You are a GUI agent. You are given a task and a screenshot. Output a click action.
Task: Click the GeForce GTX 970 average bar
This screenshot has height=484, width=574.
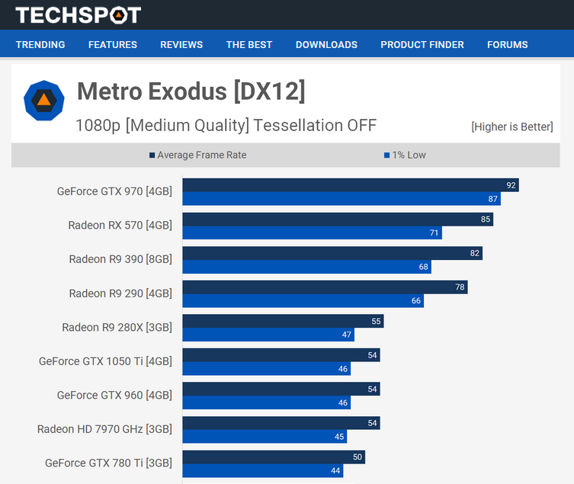pos(350,185)
